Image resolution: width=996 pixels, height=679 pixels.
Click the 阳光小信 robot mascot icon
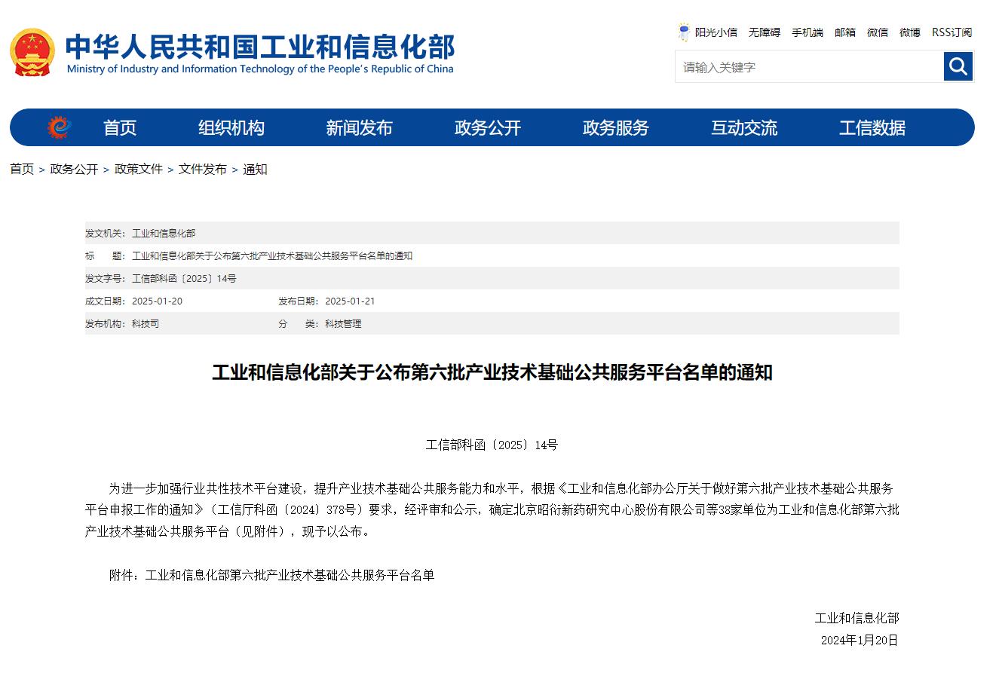(684, 32)
